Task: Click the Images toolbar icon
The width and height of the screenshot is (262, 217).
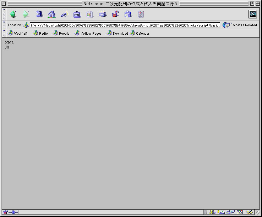Action: (x=90, y=14)
